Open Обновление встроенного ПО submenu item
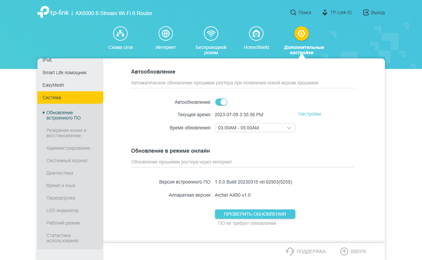This screenshot has height=260, width=422. (x=64, y=115)
